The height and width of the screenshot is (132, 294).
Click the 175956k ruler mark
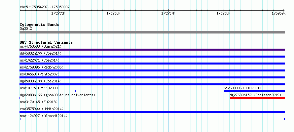pos(113,14)
